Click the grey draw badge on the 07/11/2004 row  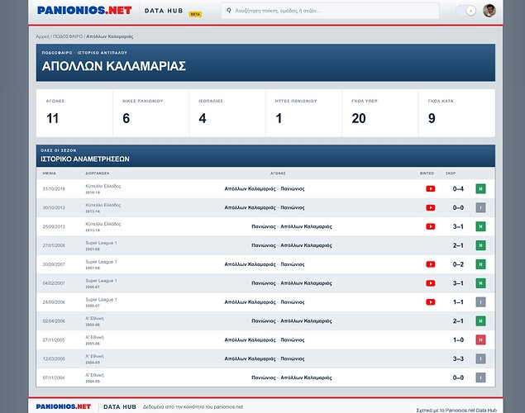click(x=480, y=377)
